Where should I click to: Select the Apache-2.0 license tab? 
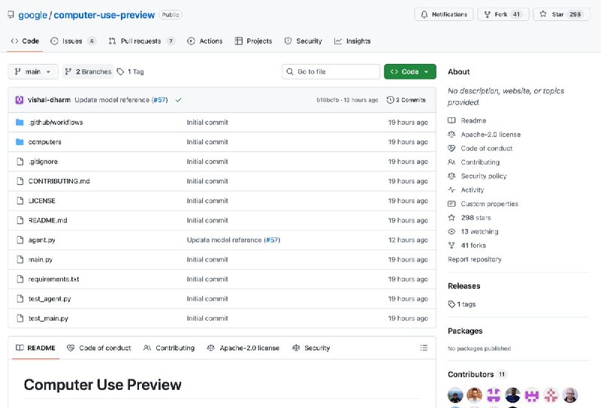pyautogui.click(x=243, y=348)
